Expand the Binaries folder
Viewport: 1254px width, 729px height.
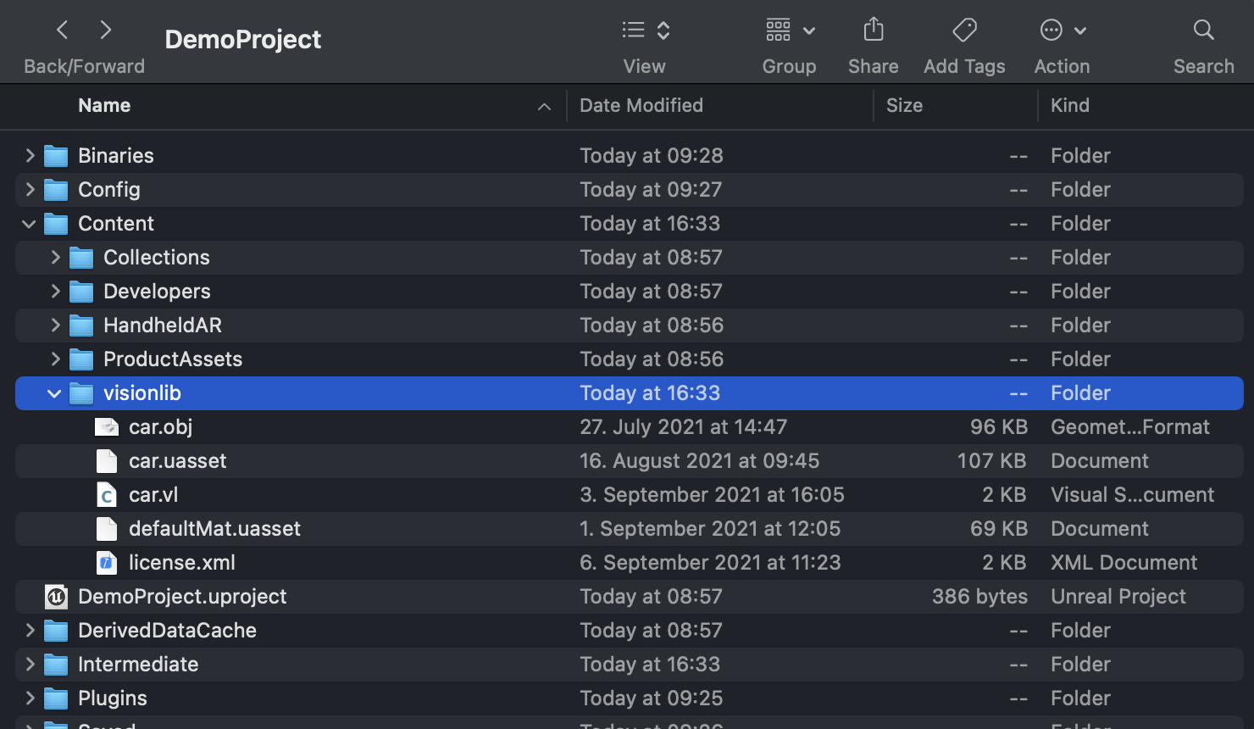(x=30, y=156)
